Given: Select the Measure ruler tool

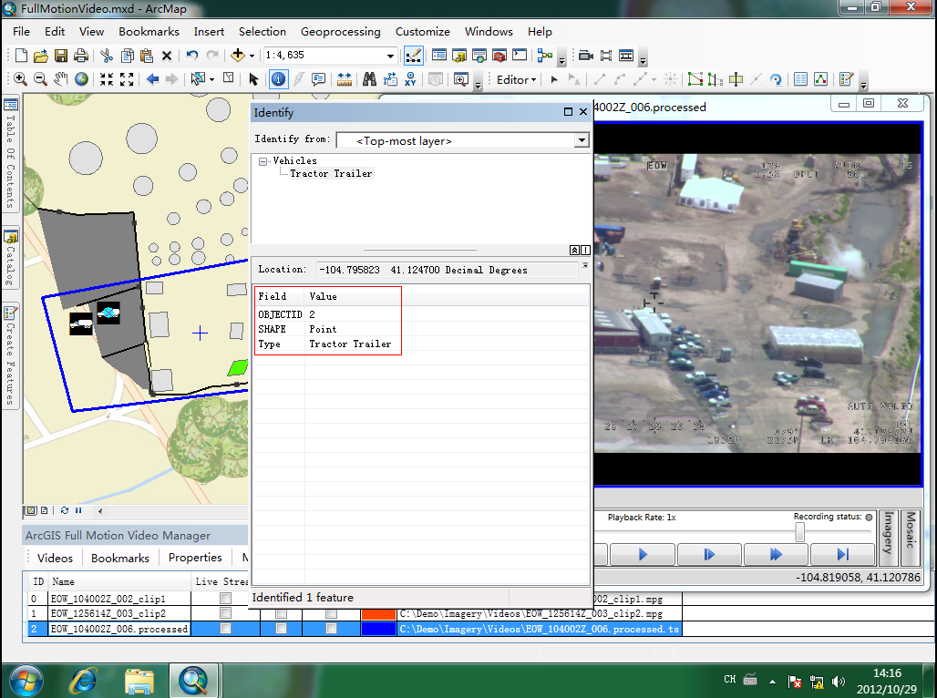Looking at the screenshot, I should tap(345, 79).
